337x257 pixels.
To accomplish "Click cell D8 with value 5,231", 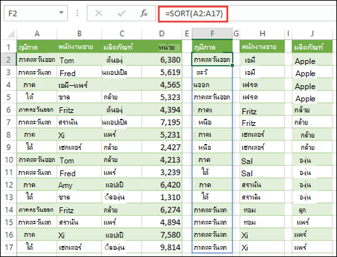I will (161, 135).
